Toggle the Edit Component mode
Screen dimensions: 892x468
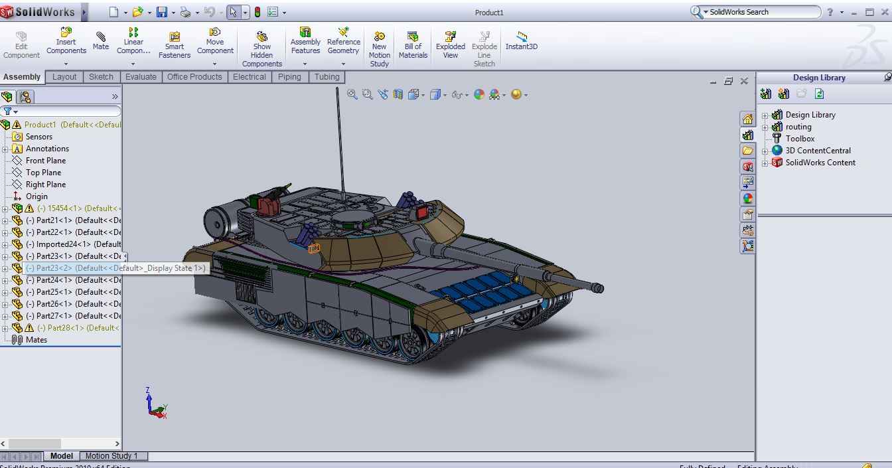click(21, 40)
